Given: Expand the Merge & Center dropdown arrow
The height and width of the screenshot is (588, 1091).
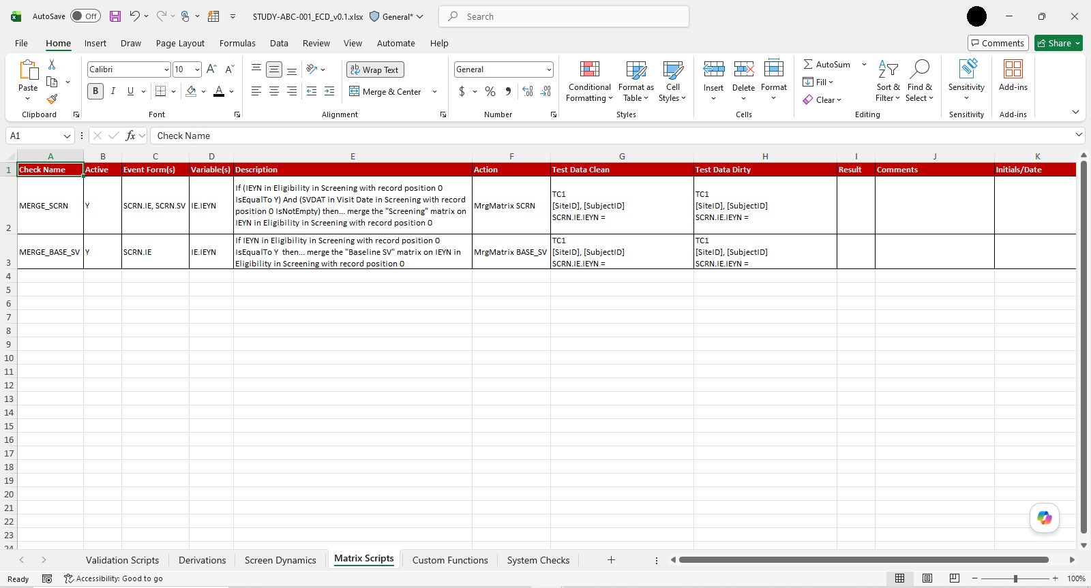Looking at the screenshot, I should pyautogui.click(x=434, y=91).
